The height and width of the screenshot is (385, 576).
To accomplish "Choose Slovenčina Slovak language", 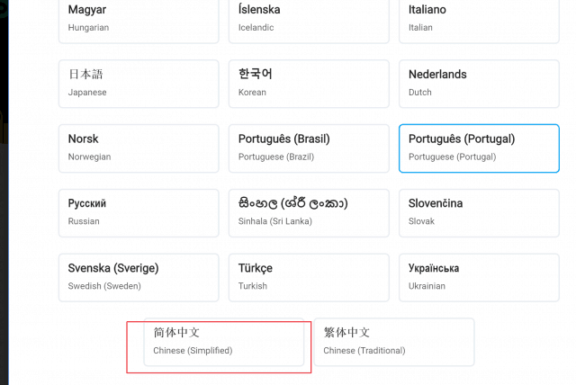I will click(479, 213).
